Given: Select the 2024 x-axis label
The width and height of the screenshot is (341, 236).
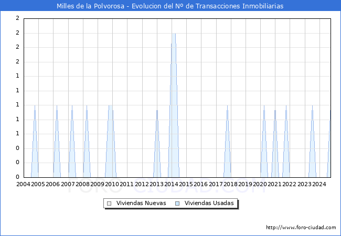Looking at the screenshot, I should pyautogui.click(x=319, y=184).
